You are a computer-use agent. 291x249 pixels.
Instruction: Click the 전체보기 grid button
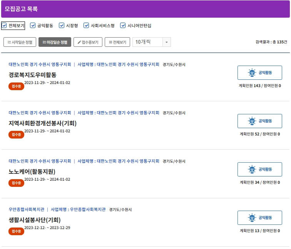point(117,42)
